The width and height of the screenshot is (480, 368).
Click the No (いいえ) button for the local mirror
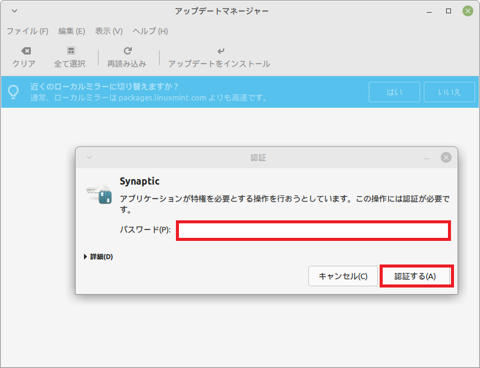click(449, 92)
